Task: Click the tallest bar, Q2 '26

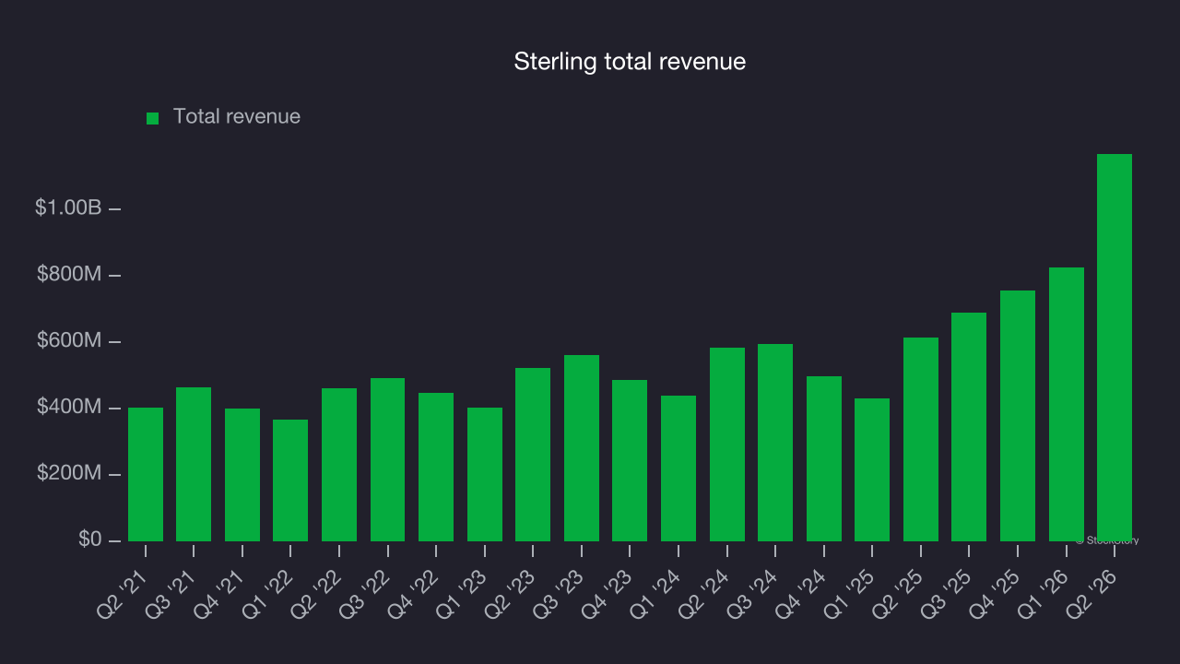Action: pyautogui.click(x=1115, y=348)
